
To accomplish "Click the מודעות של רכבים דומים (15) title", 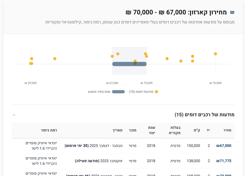I will tap(205, 115).
